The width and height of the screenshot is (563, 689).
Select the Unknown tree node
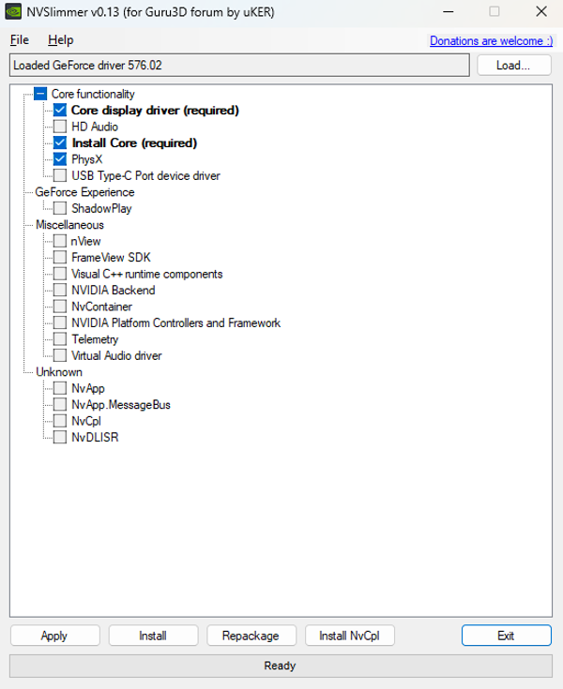(59, 372)
